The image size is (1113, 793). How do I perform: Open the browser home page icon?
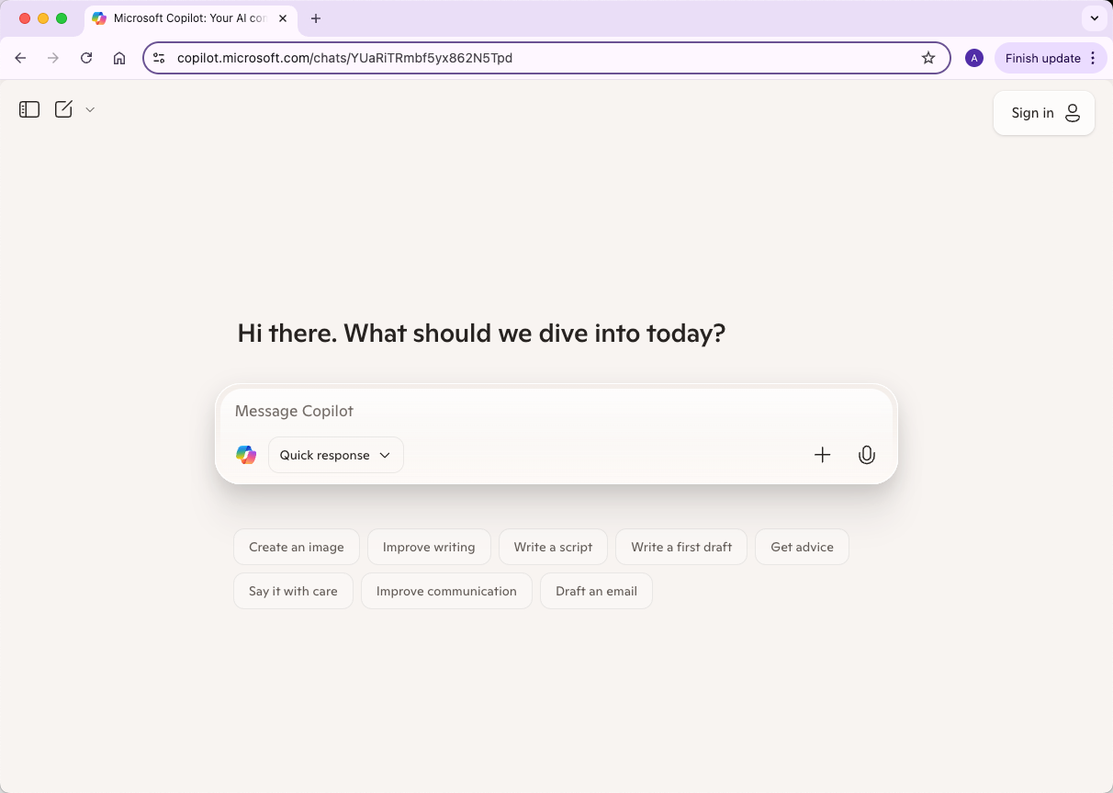(x=119, y=58)
